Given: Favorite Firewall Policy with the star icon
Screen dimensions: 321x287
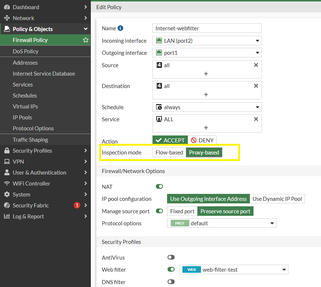Looking at the screenshot, I should pos(86,40).
